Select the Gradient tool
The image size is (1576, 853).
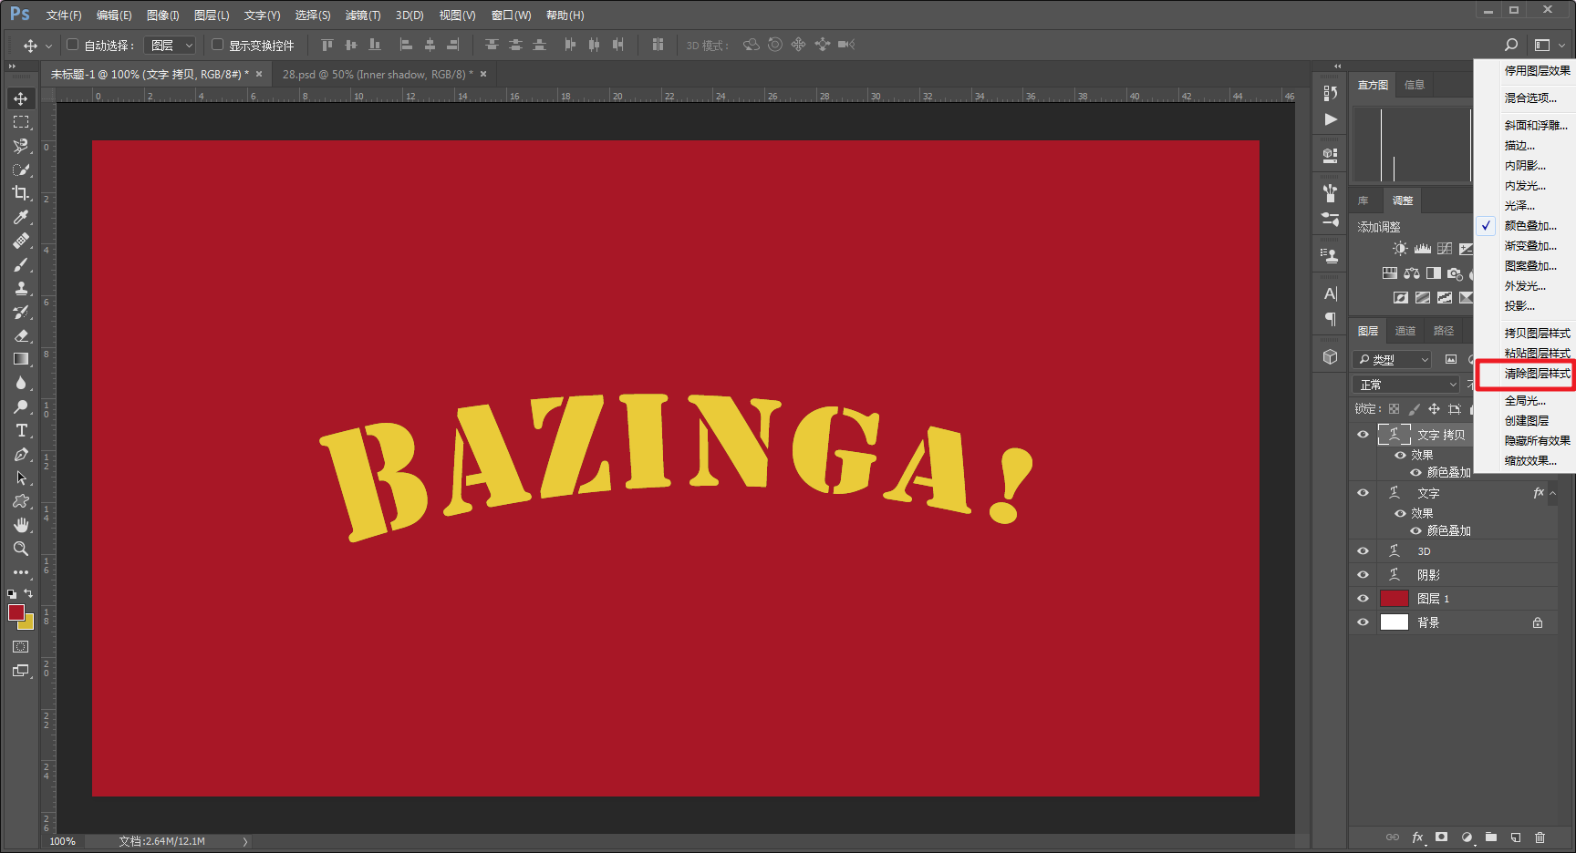20,359
